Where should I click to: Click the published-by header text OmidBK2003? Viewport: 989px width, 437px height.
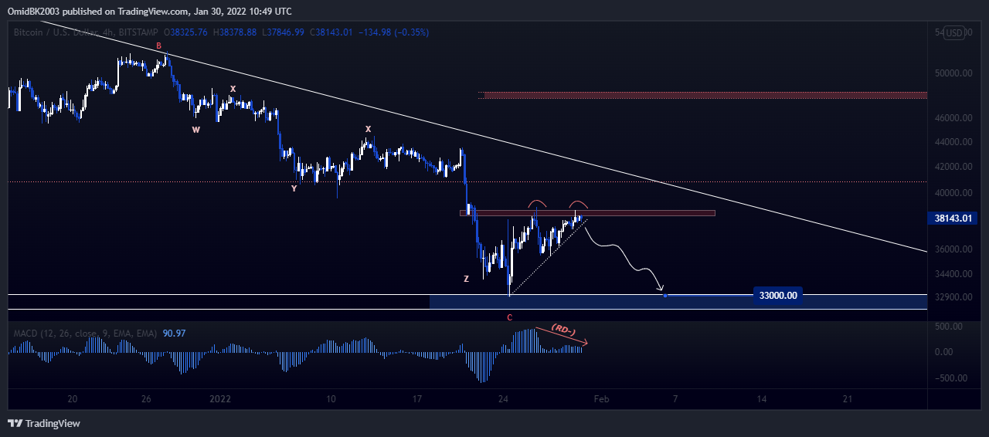36,11
